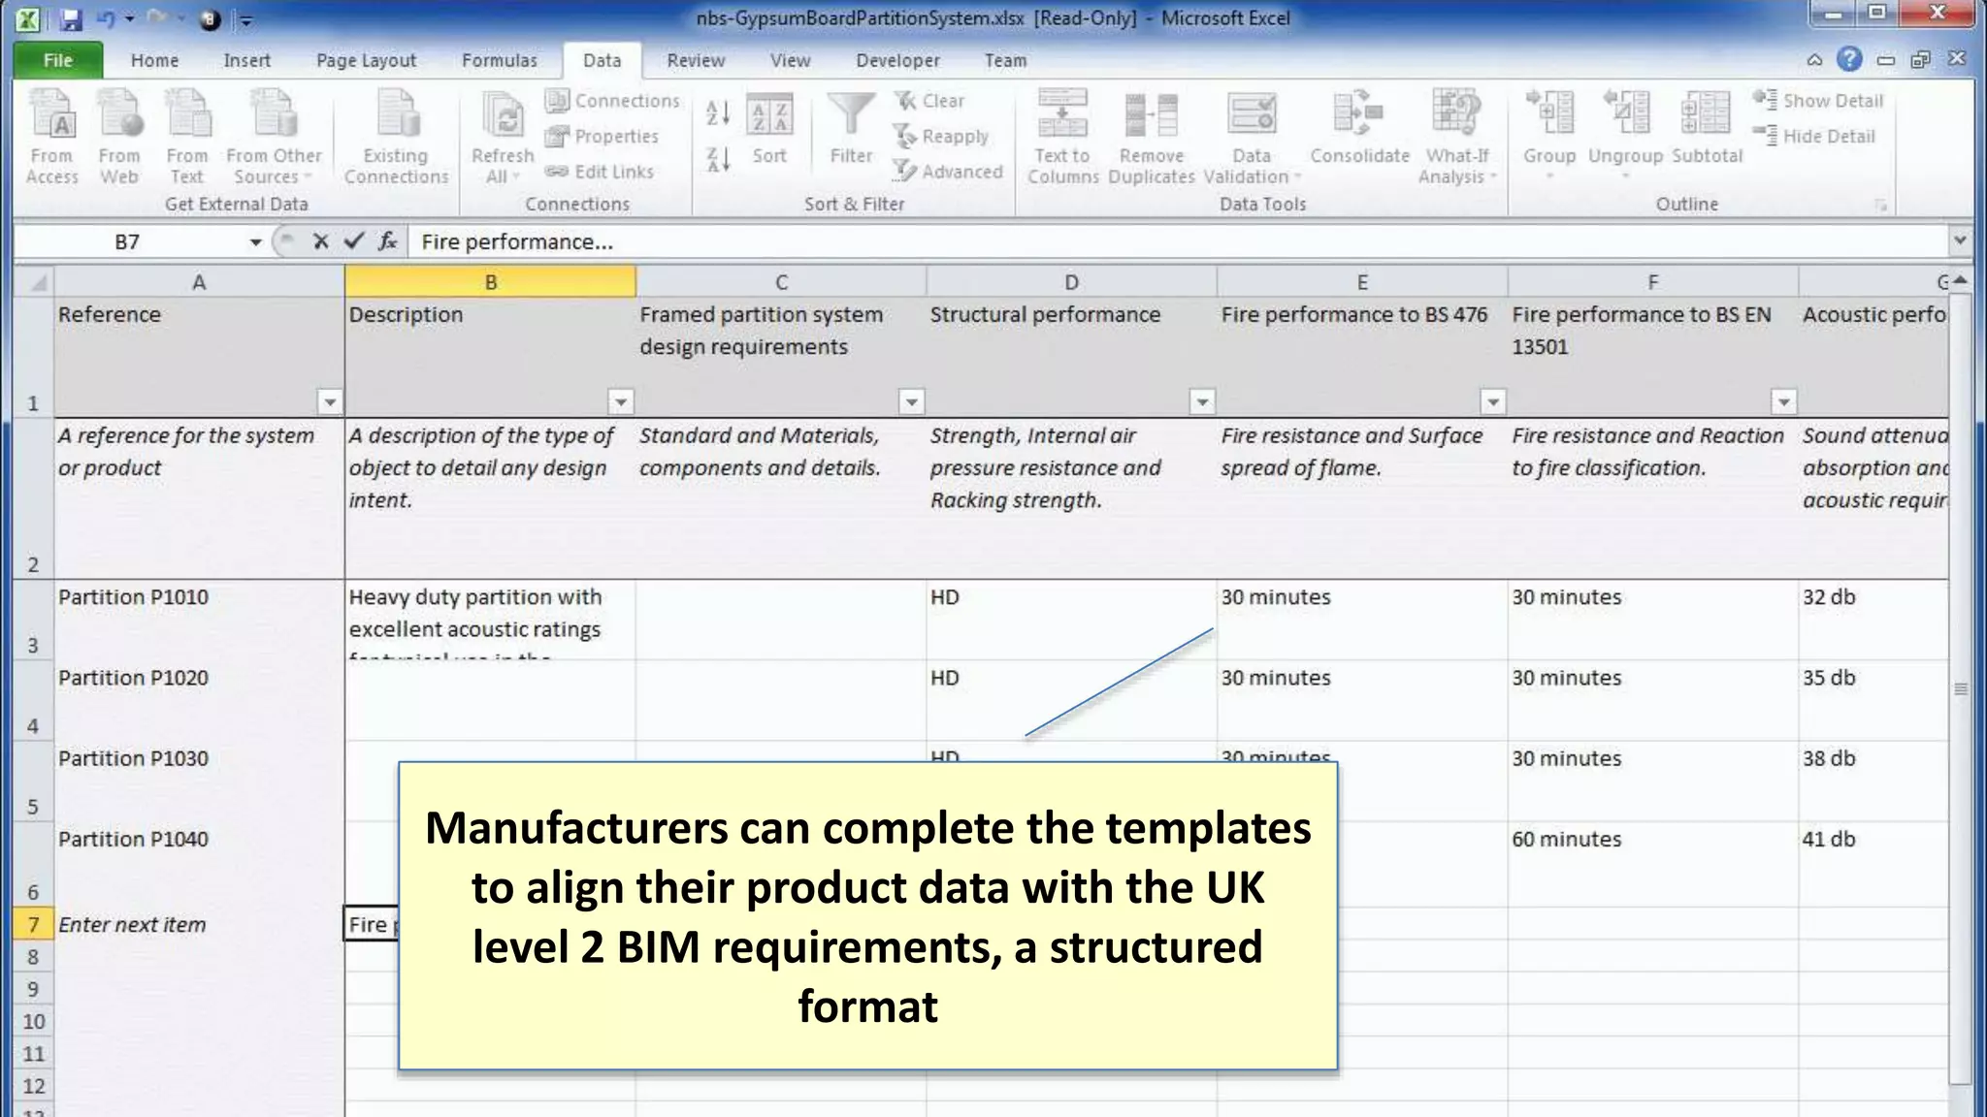This screenshot has width=1987, height=1117.
Task: Confirm the formula bar entry
Action: pos(354,241)
